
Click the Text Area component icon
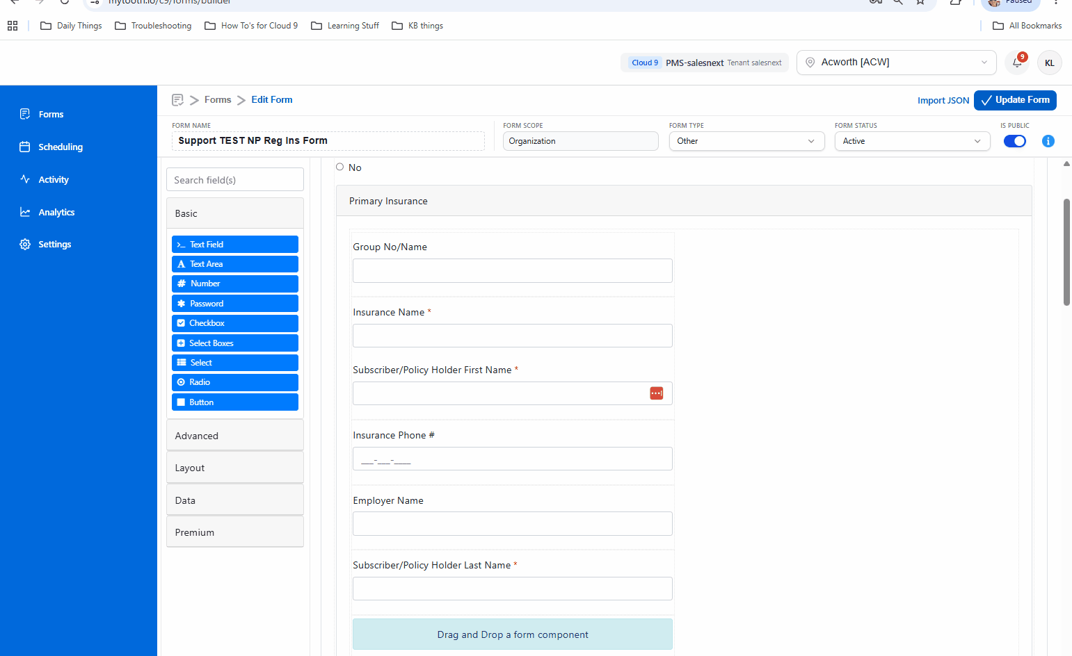(x=181, y=264)
